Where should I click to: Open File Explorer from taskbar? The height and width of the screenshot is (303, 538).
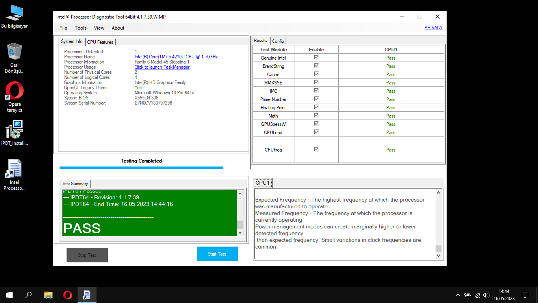click(48, 295)
